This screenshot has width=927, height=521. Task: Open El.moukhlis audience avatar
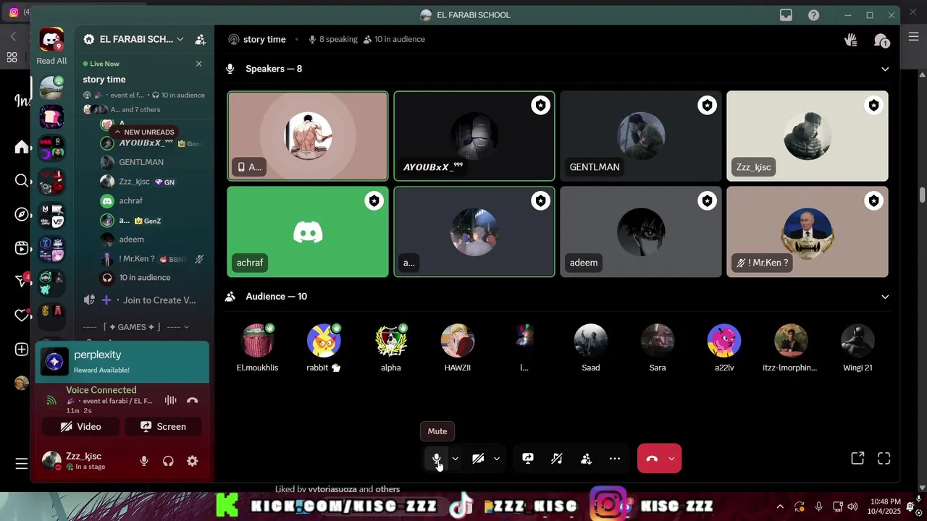point(257,340)
